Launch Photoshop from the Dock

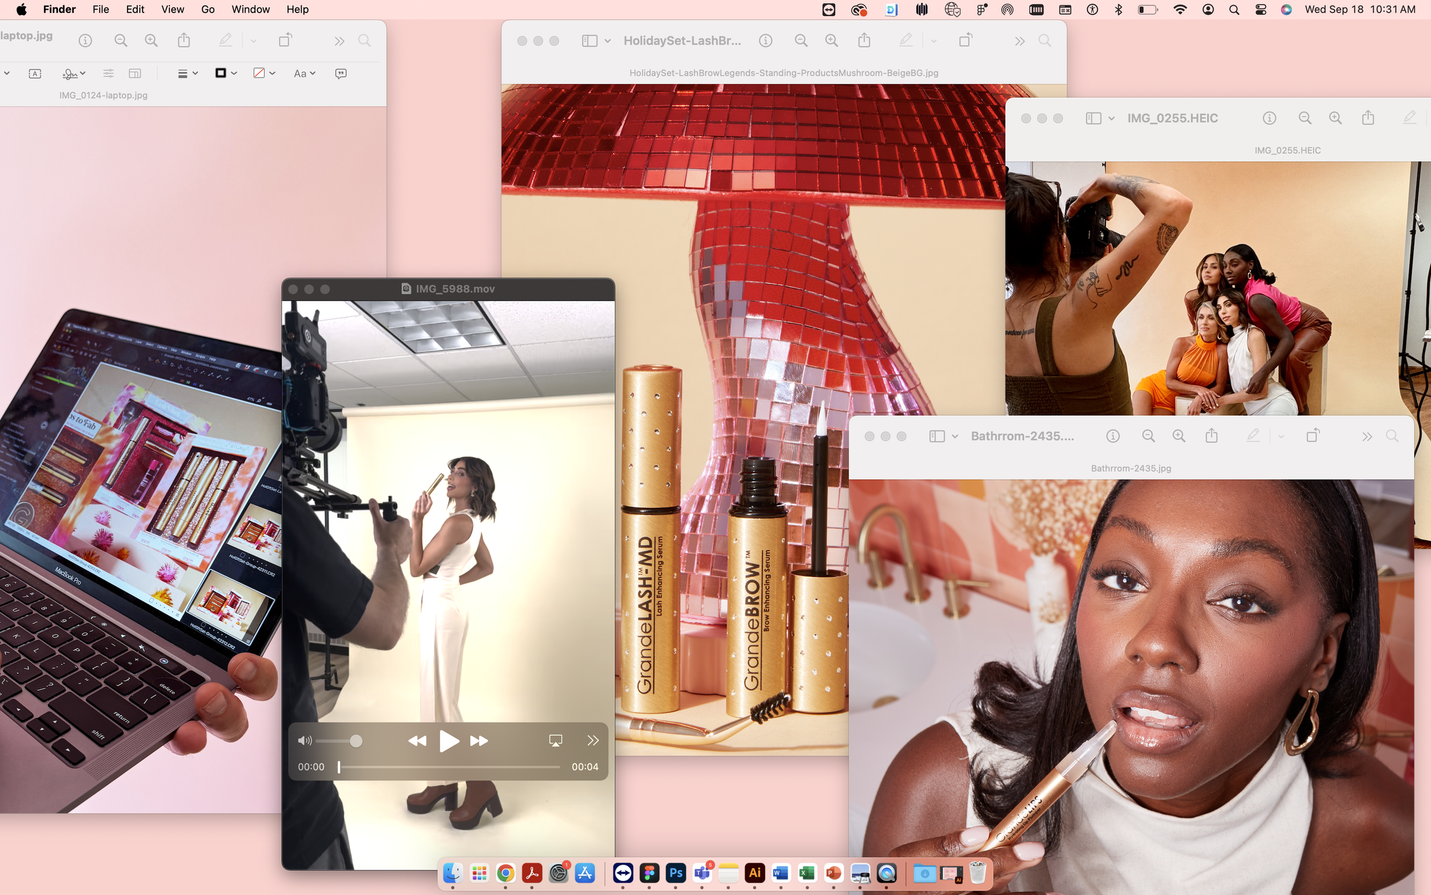click(x=675, y=873)
